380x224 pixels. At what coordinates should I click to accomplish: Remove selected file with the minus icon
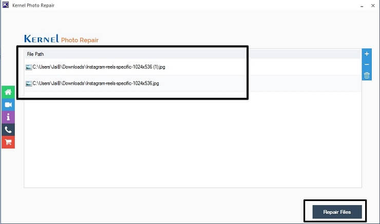click(x=367, y=65)
